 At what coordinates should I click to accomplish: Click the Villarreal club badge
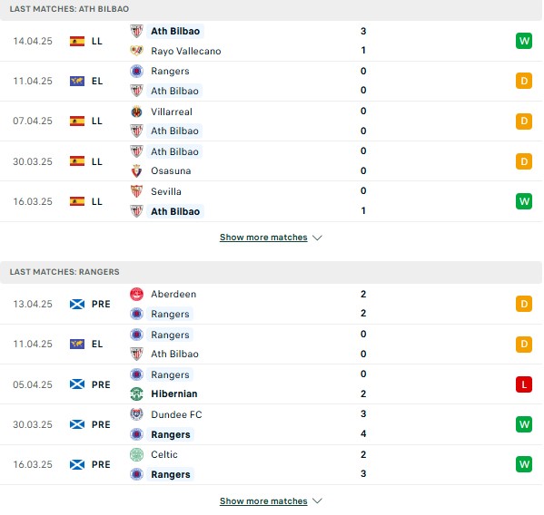pyautogui.click(x=136, y=112)
